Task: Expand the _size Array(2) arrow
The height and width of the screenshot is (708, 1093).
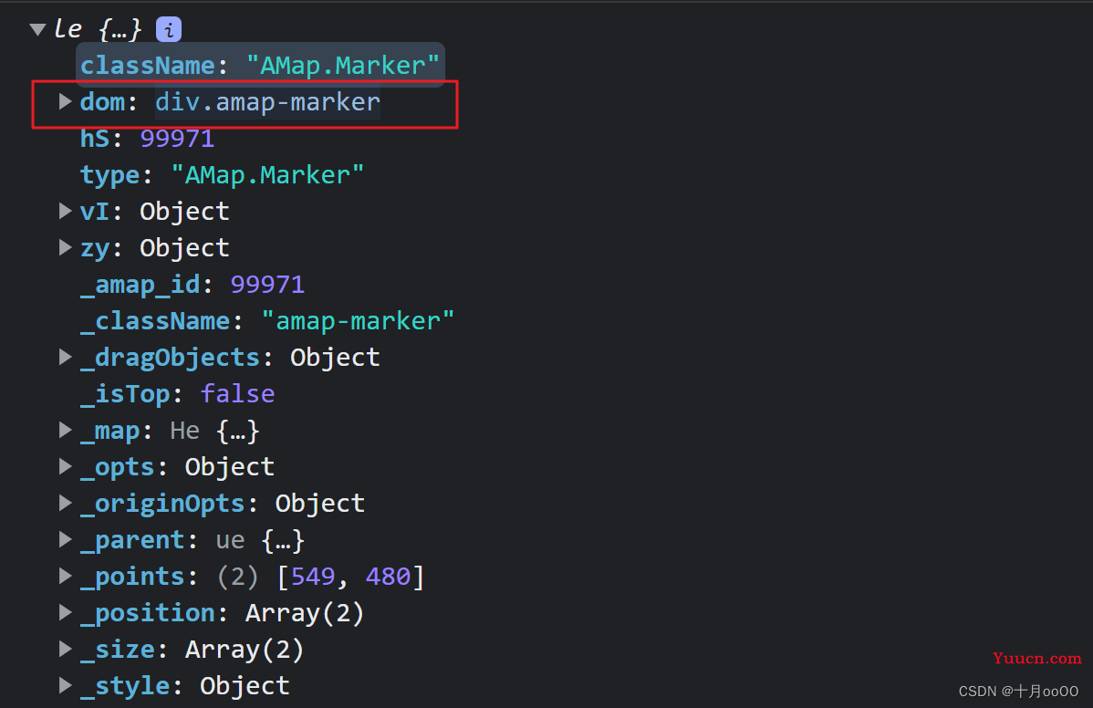Action: [65, 649]
